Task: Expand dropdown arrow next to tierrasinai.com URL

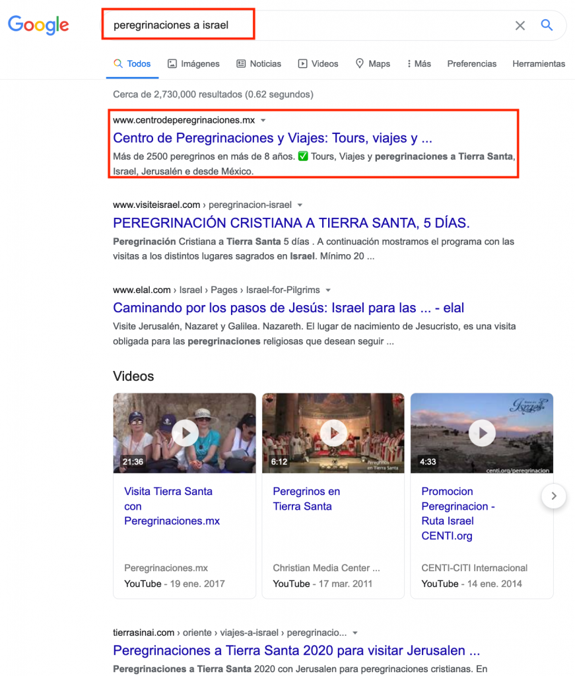Action: tap(355, 633)
